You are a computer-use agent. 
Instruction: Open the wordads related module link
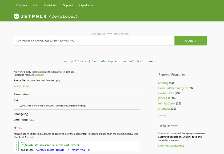click(x=40, y=75)
